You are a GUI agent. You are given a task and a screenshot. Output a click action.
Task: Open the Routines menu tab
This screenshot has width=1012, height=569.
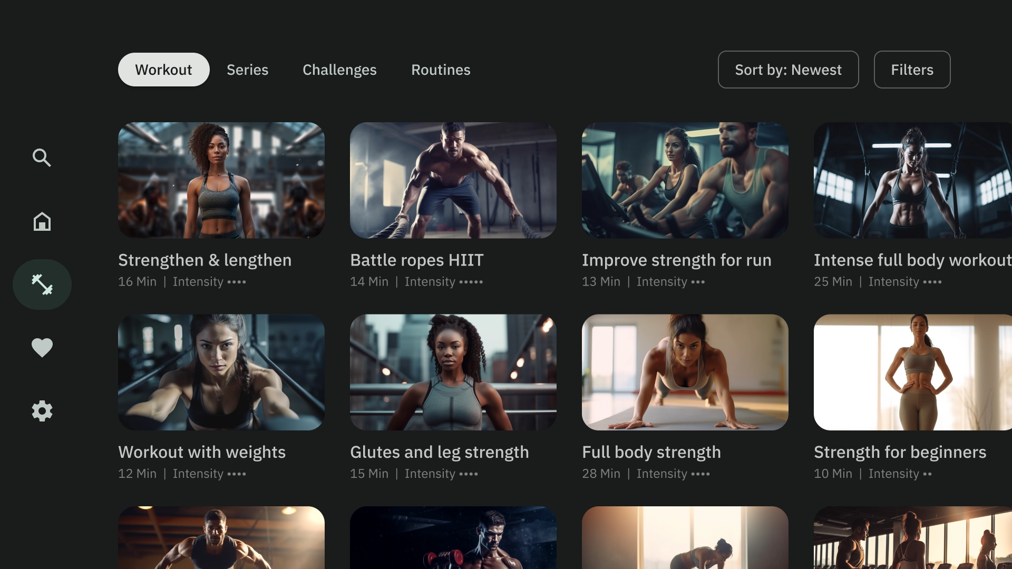tap(440, 70)
